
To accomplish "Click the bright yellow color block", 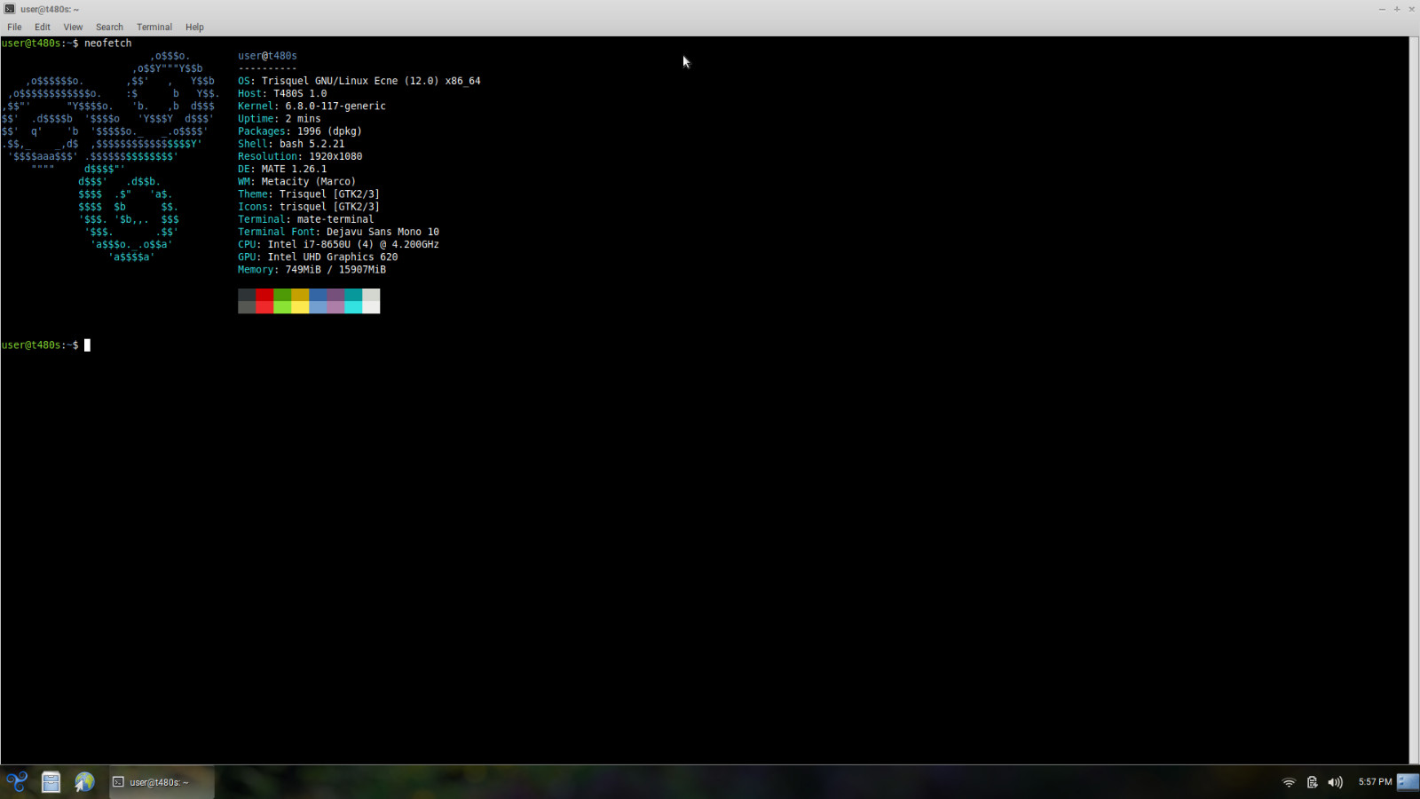I will (300, 307).
